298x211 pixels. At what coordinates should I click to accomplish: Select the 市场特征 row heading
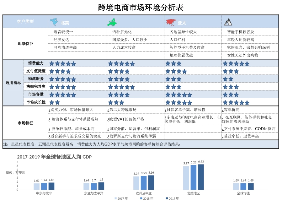tap(25, 123)
